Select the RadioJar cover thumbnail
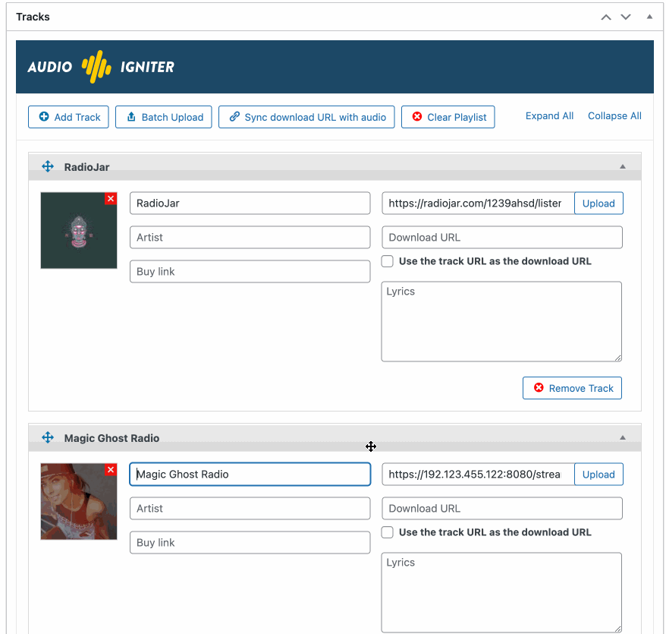The height and width of the screenshot is (634, 666). 79,231
